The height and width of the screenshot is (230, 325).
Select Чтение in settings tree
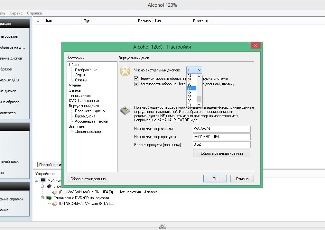point(75,85)
